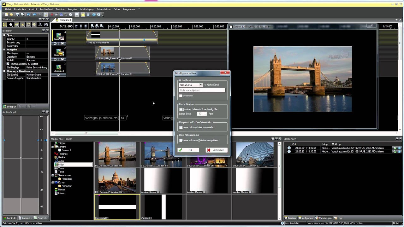This screenshot has width=404, height=227.
Task: Click the Mediendatei info icon in status bar
Action: click(x=282, y=223)
